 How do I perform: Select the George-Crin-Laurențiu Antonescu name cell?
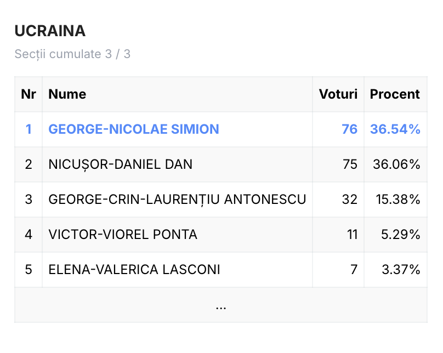(177, 200)
